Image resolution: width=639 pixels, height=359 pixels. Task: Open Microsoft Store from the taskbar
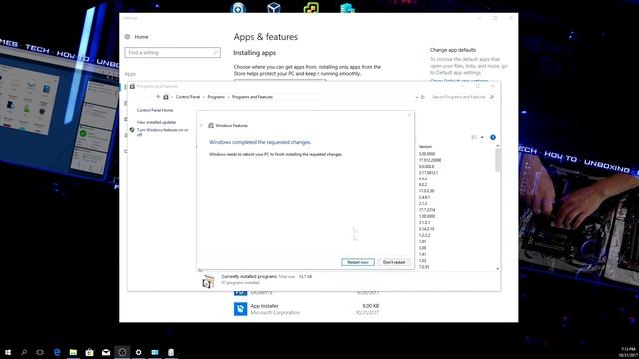pos(89,352)
